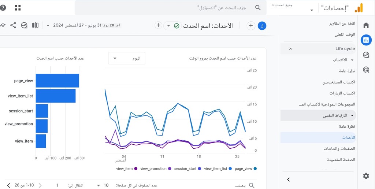Viewport: 375px width, 189px height.
Task: Open the compare columns icon in the toolbar
Action: [36, 25]
